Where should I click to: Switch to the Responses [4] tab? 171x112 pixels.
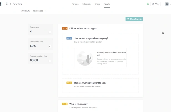pos(40,11)
